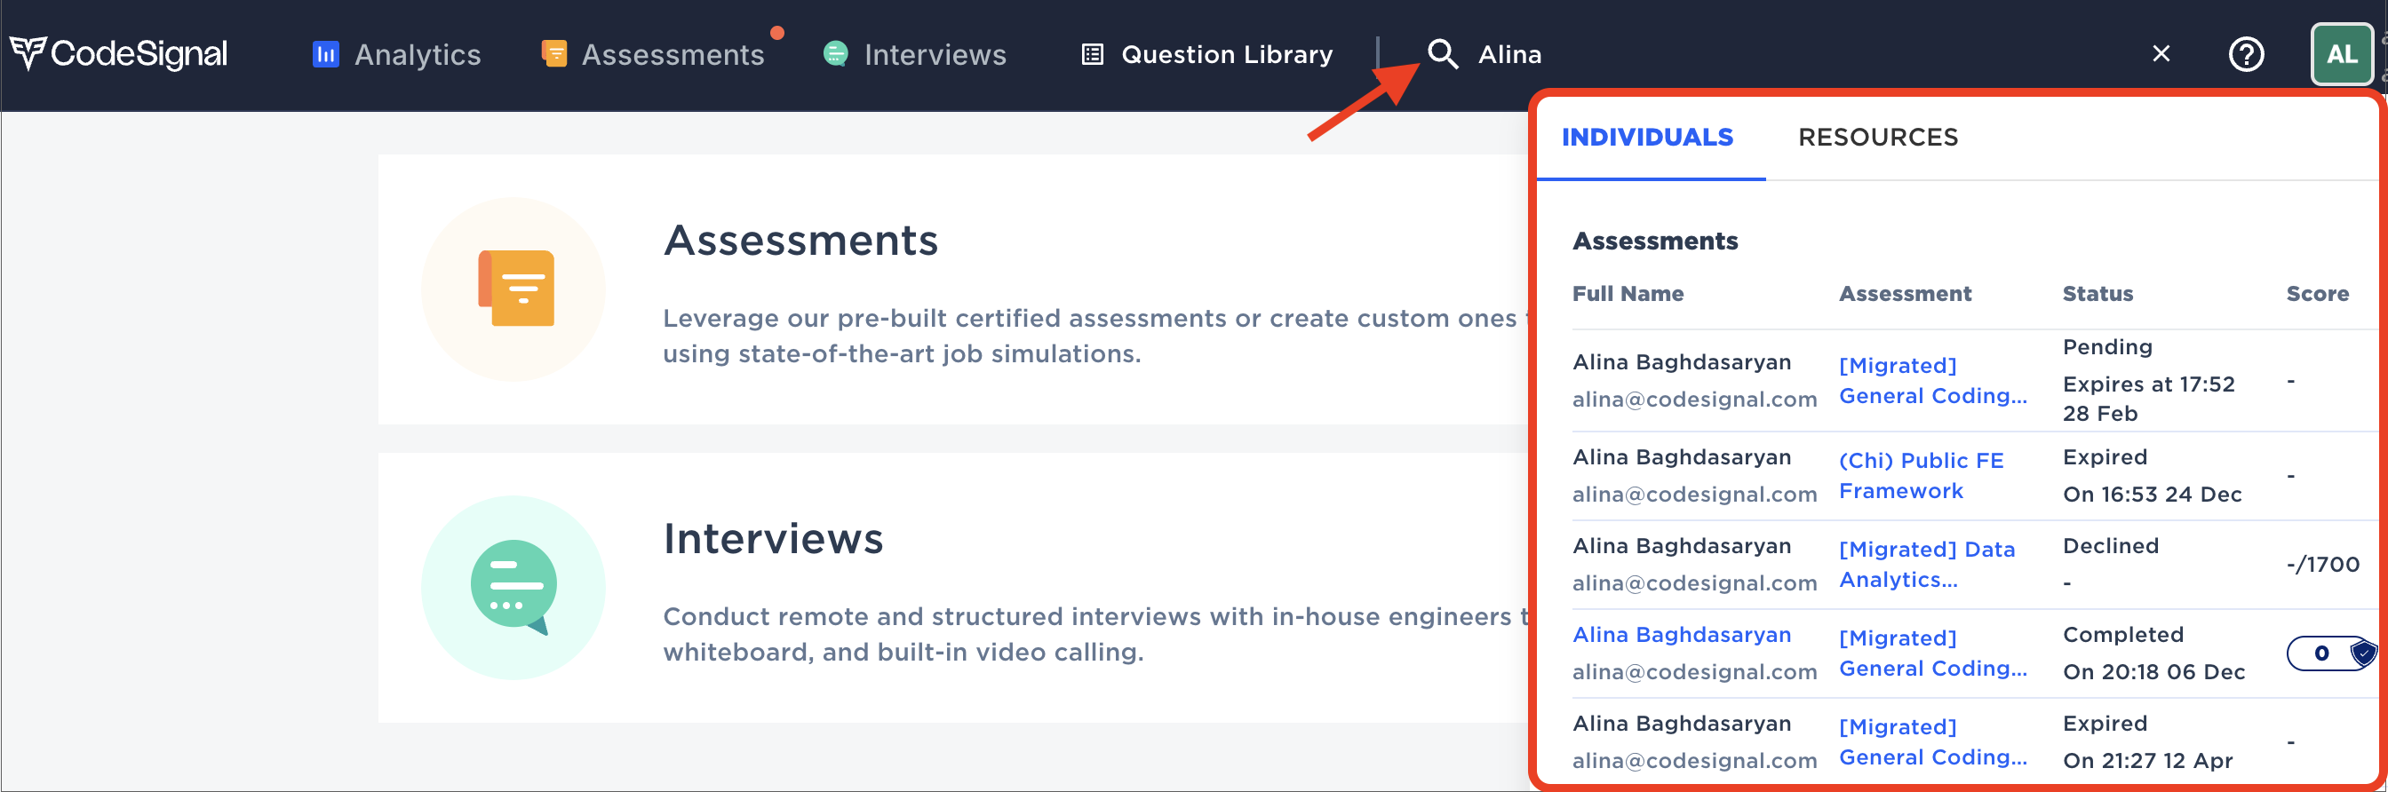Switch to the RESOURCES tab
Viewport: 2388px width, 792px height.
[1878, 137]
